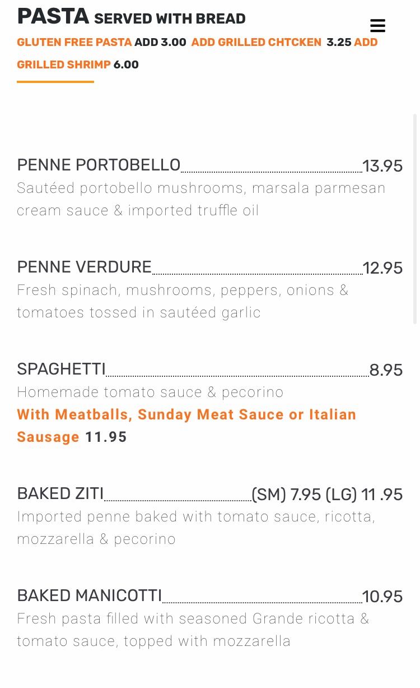The height and width of the screenshot is (688, 420).
Task: Click the fresh spinach and mushrooms description
Action: (183, 301)
